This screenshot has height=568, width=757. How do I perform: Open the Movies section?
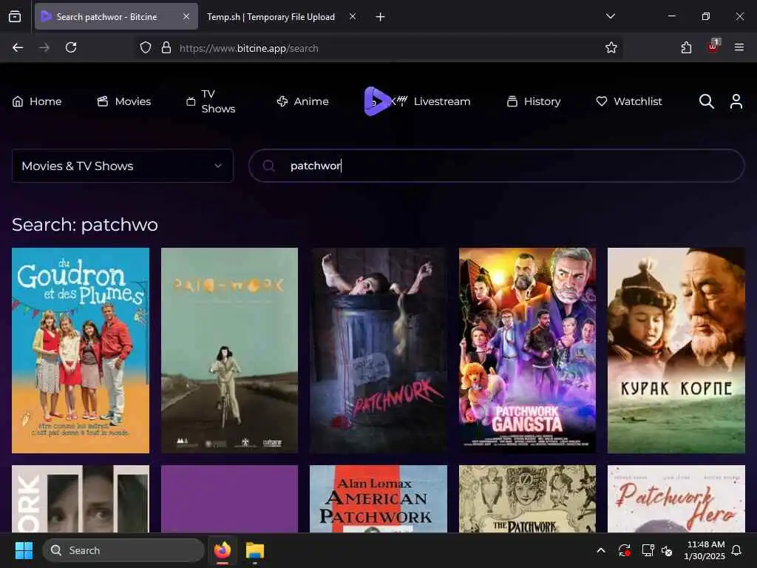tap(124, 101)
